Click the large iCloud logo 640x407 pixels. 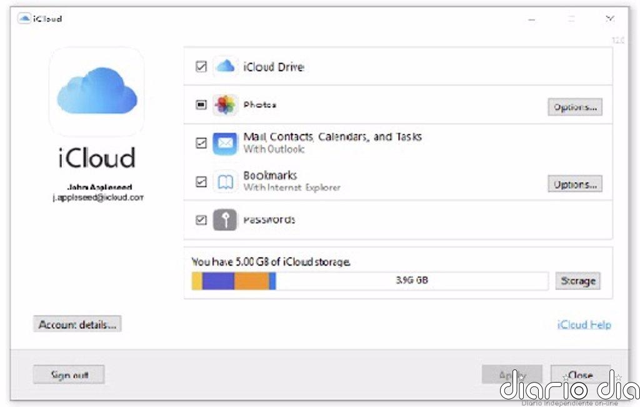97,91
